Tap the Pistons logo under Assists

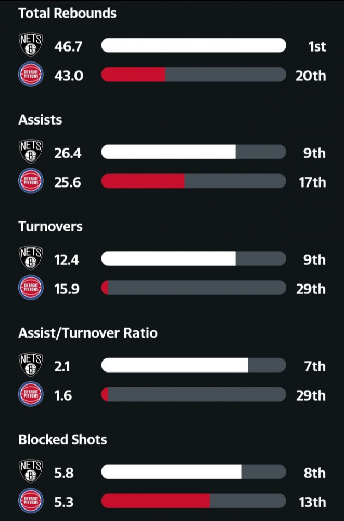point(30,182)
